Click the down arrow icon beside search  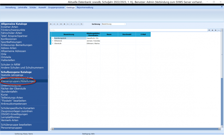213,30
